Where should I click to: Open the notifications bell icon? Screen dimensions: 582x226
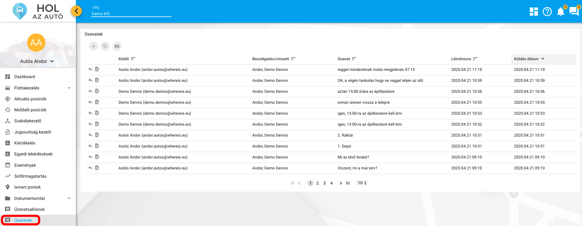[560, 12]
